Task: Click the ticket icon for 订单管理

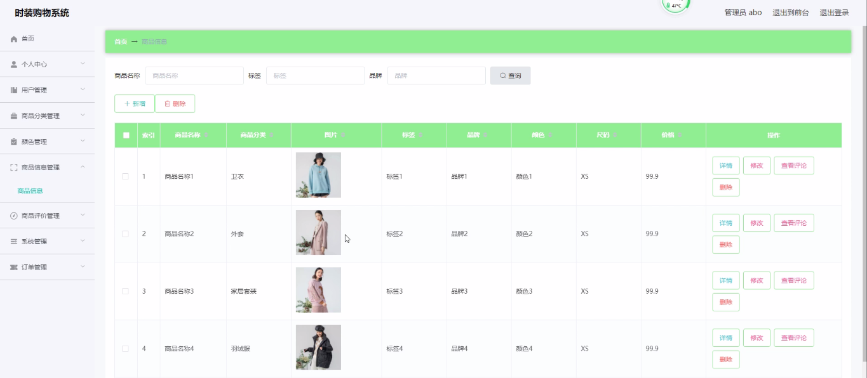Action: 14,268
